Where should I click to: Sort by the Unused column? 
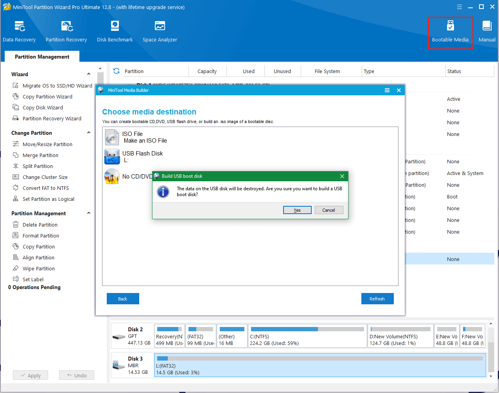282,71
